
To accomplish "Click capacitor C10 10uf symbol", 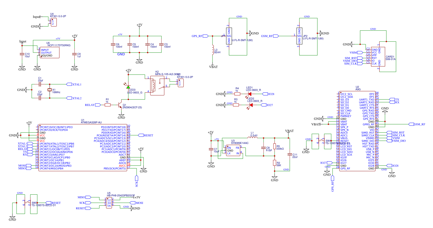I will click(x=22, y=54).
